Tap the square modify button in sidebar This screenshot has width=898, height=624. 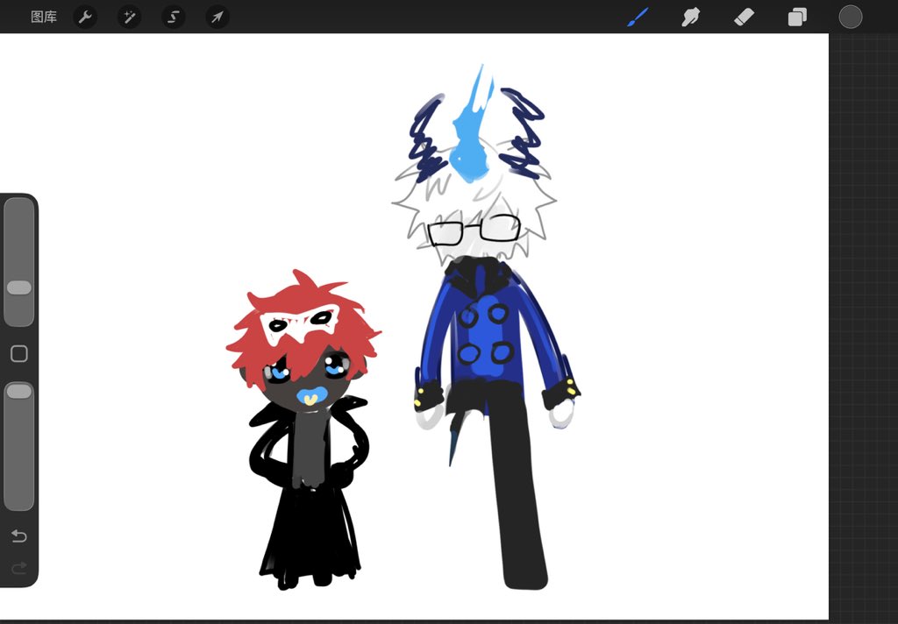19,354
